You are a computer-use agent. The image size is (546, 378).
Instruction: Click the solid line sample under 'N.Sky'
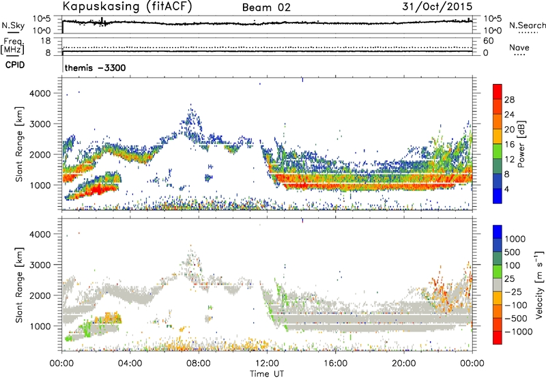(x=13, y=32)
